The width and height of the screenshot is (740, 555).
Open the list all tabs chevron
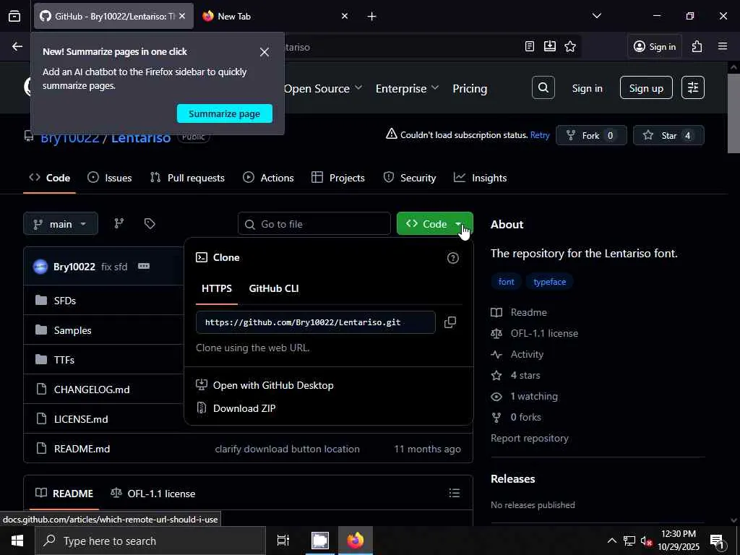[x=596, y=16]
